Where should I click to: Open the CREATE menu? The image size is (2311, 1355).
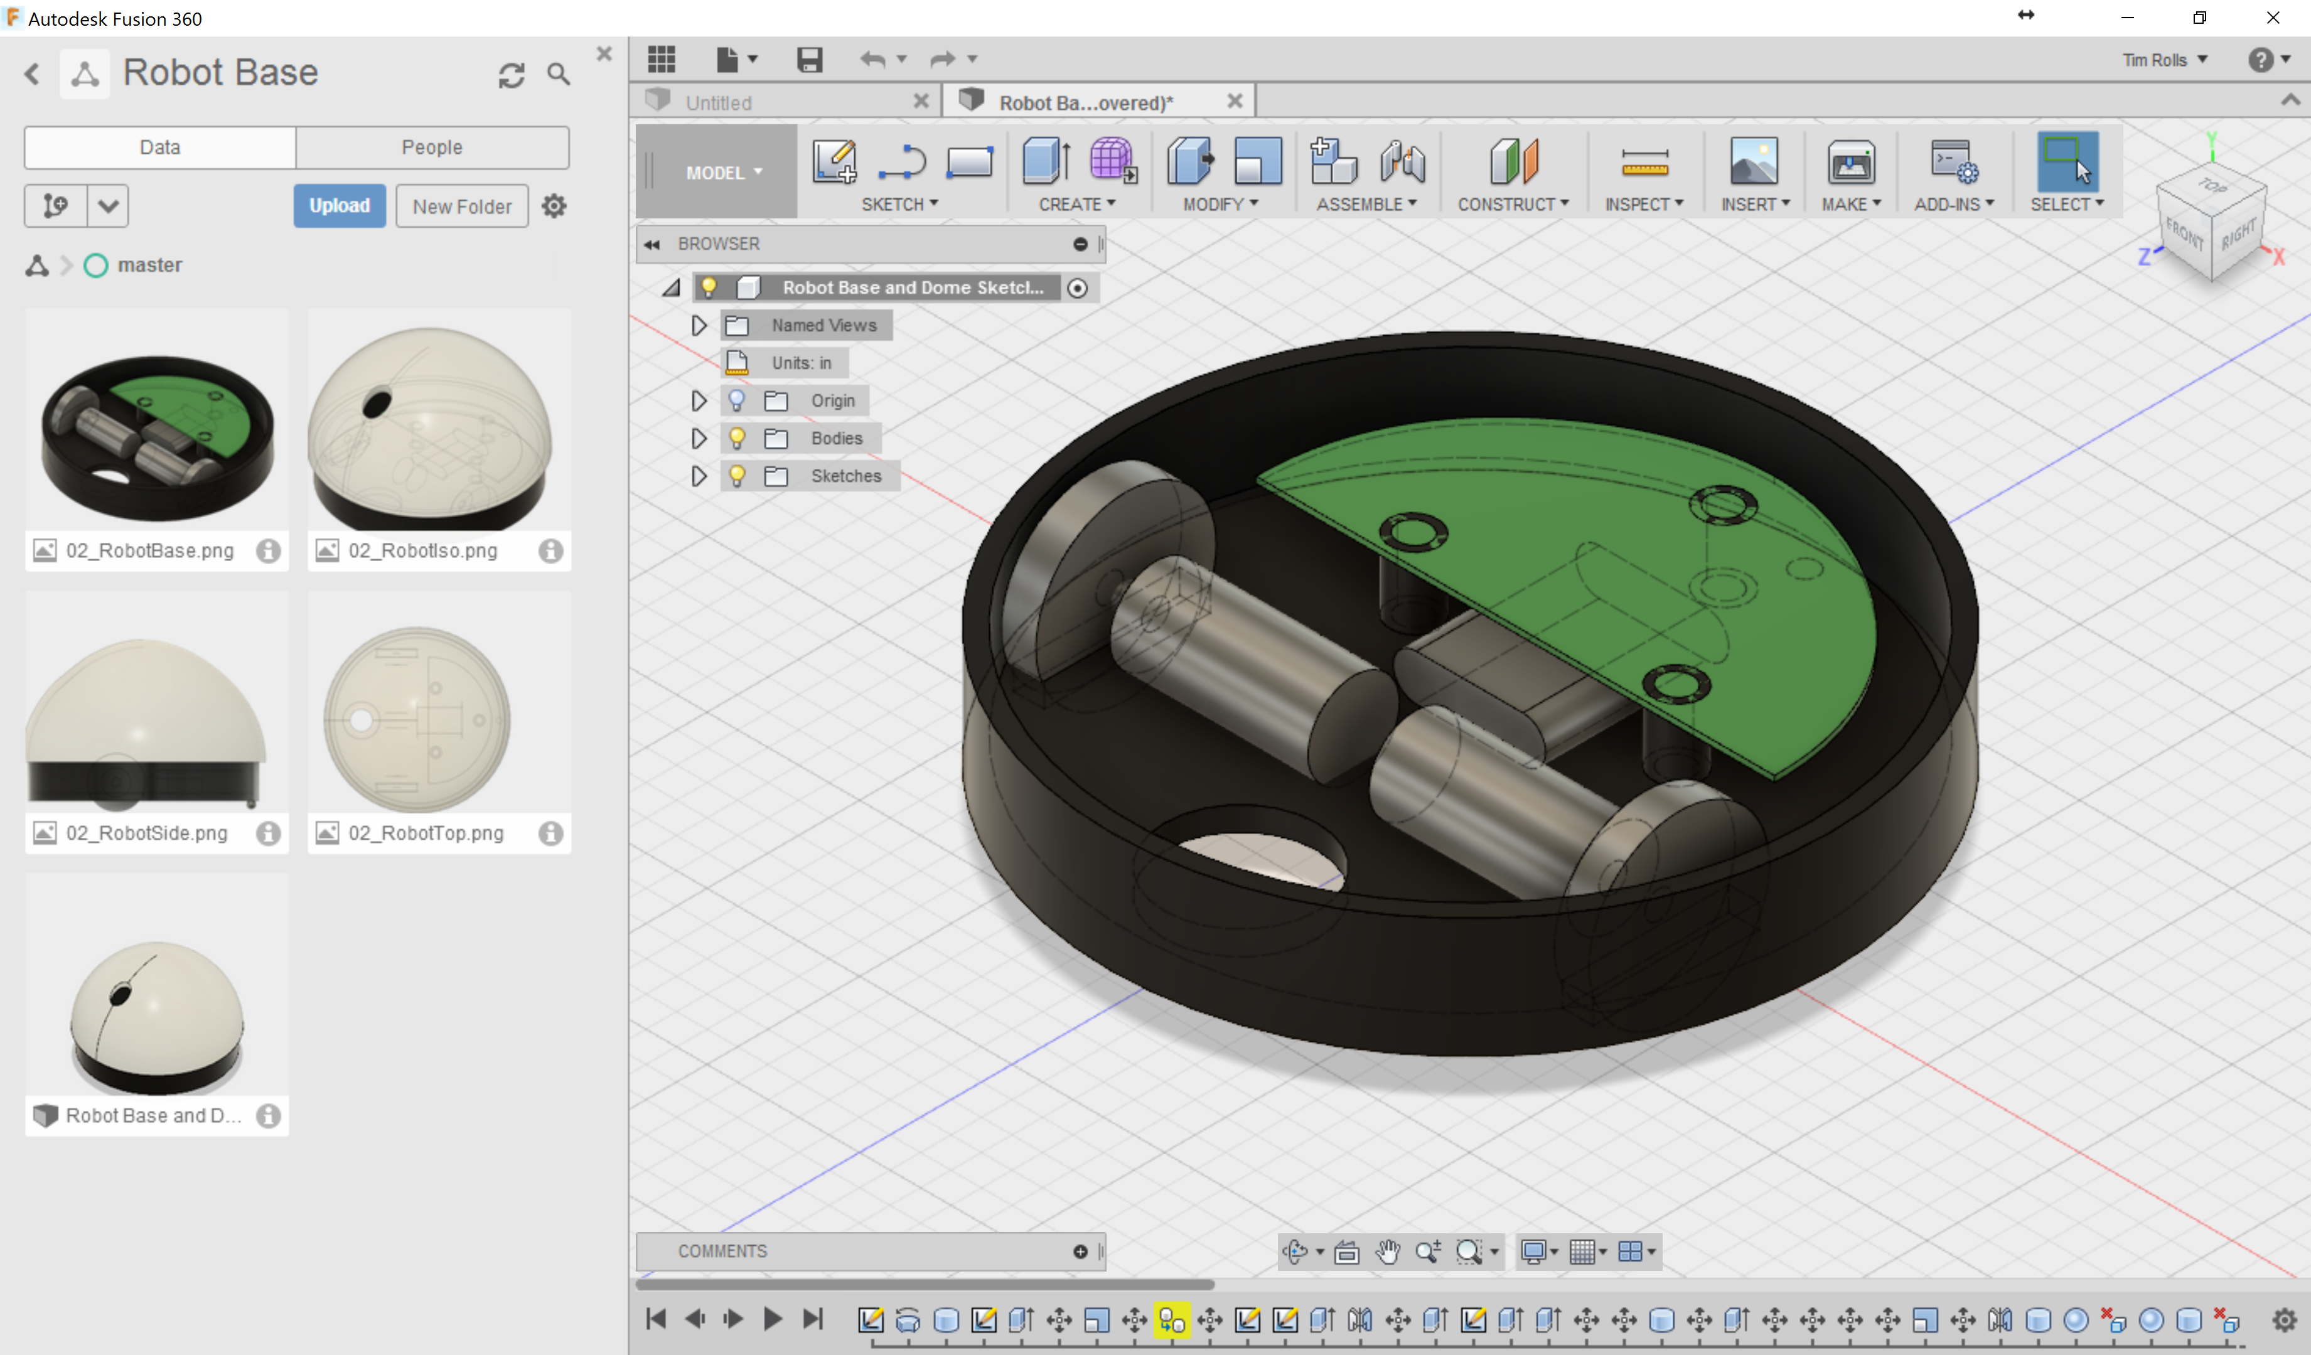point(1076,205)
